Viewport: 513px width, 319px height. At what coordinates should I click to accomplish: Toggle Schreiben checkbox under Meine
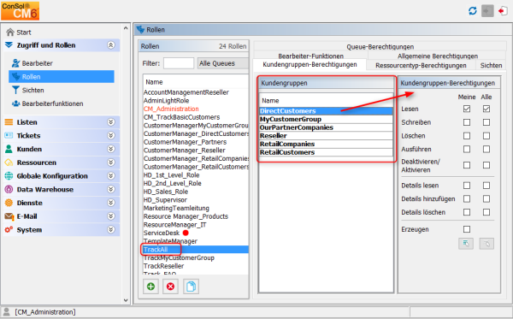click(467, 122)
